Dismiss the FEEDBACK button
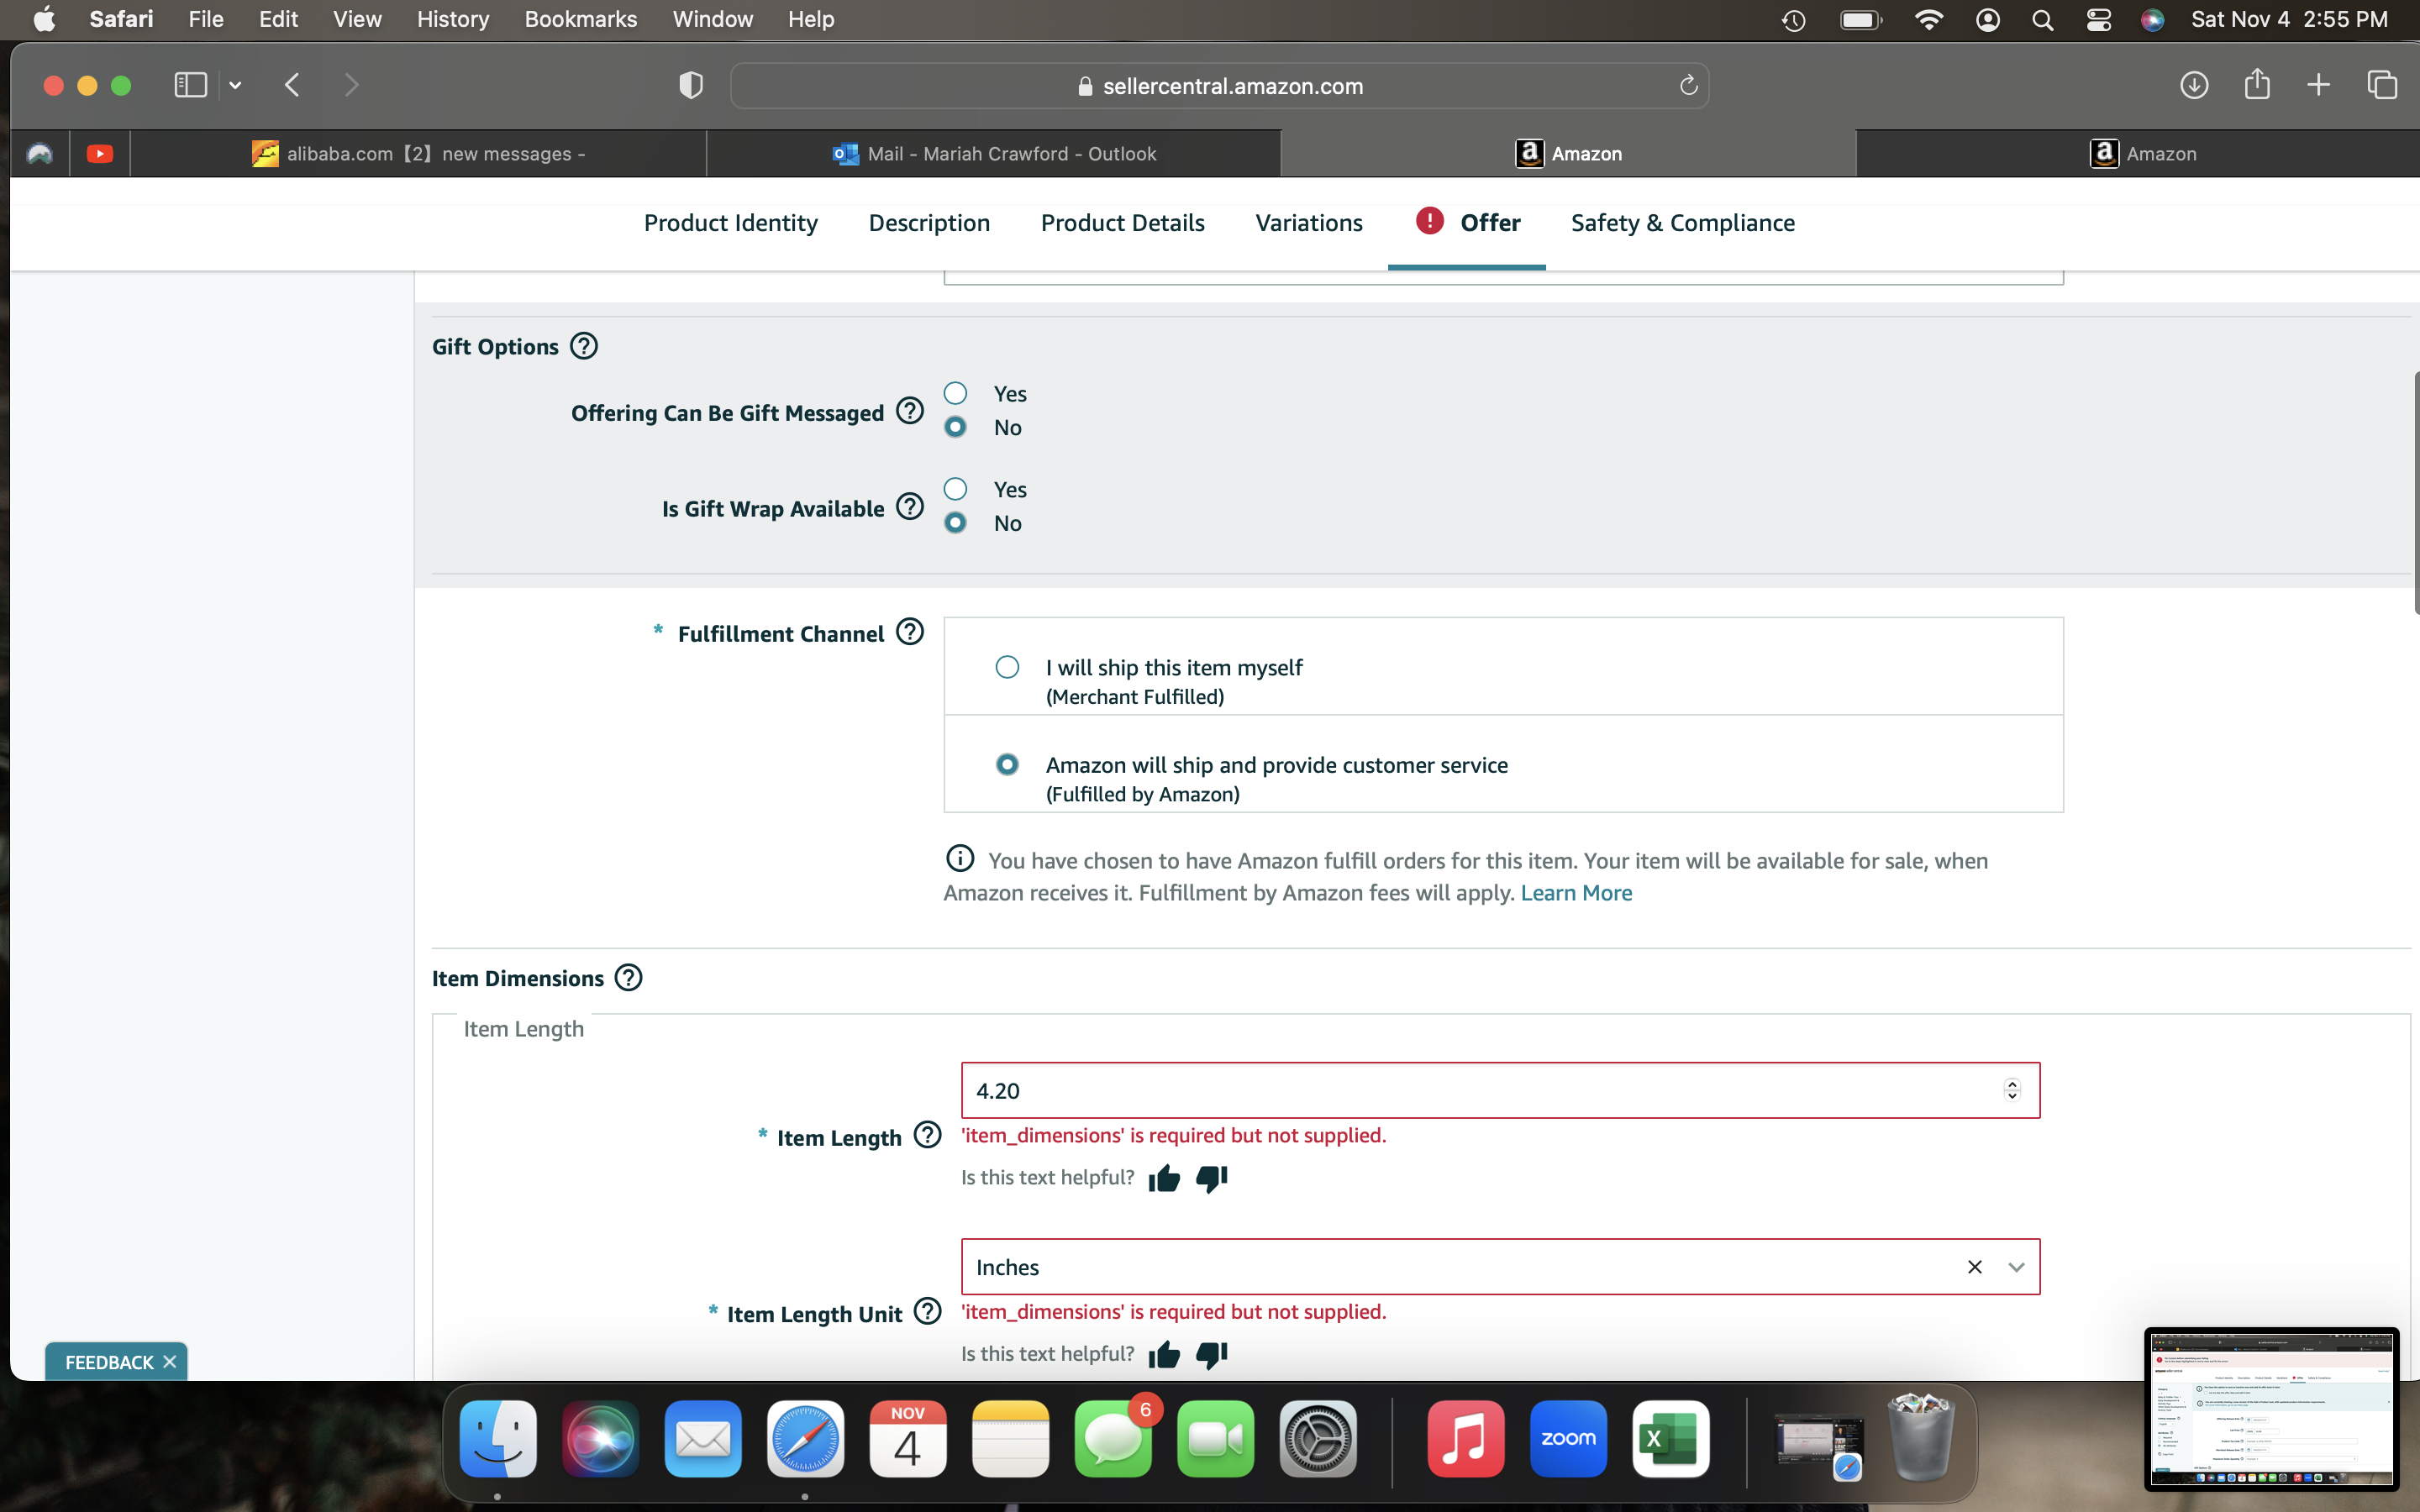Image resolution: width=2420 pixels, height=1512 pixels. coord(170,1362)
